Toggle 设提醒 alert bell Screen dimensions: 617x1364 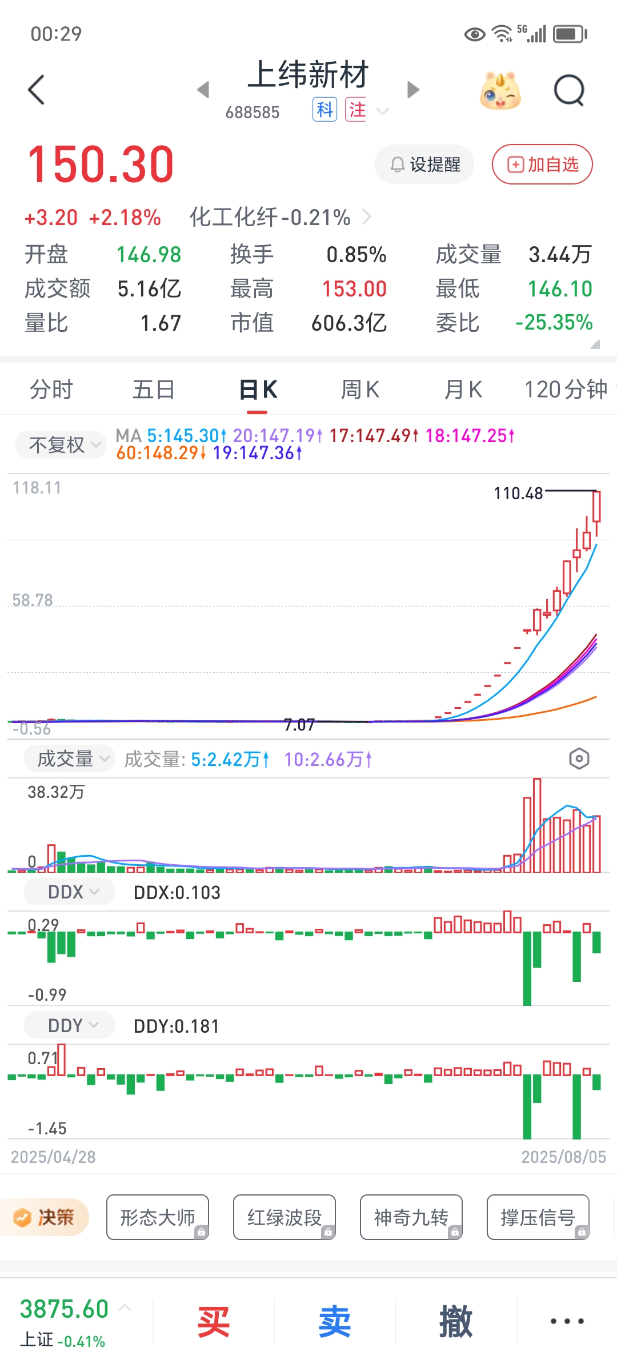point(424,165)
